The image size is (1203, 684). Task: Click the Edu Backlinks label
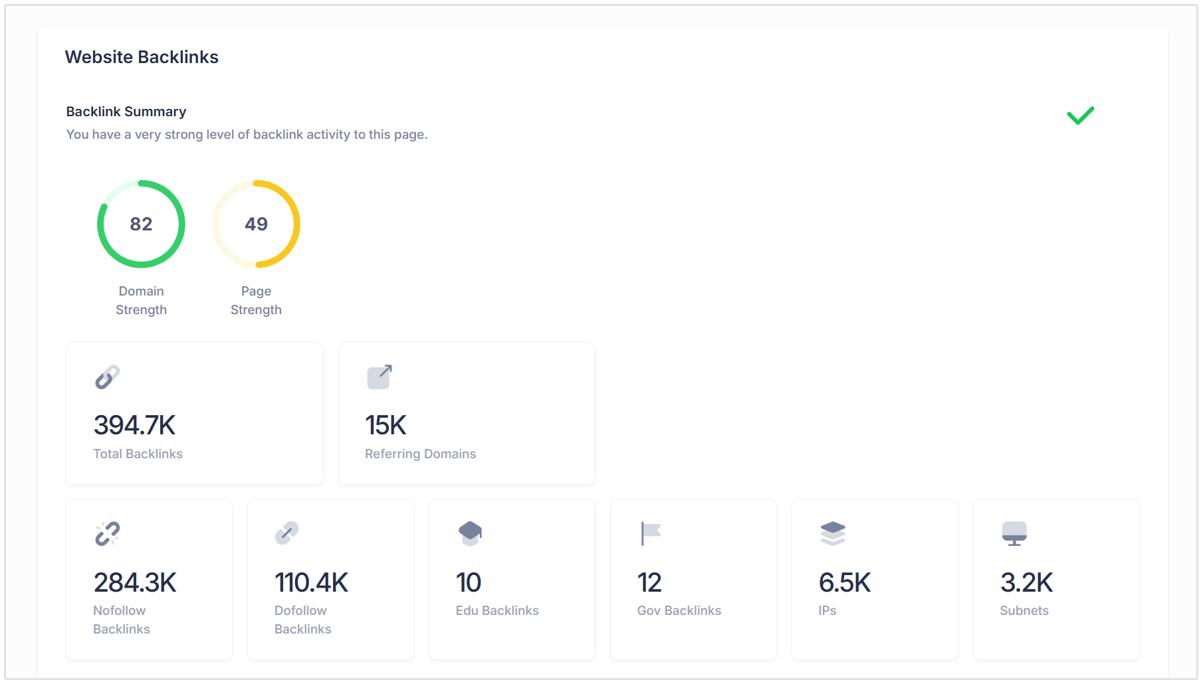497,610
